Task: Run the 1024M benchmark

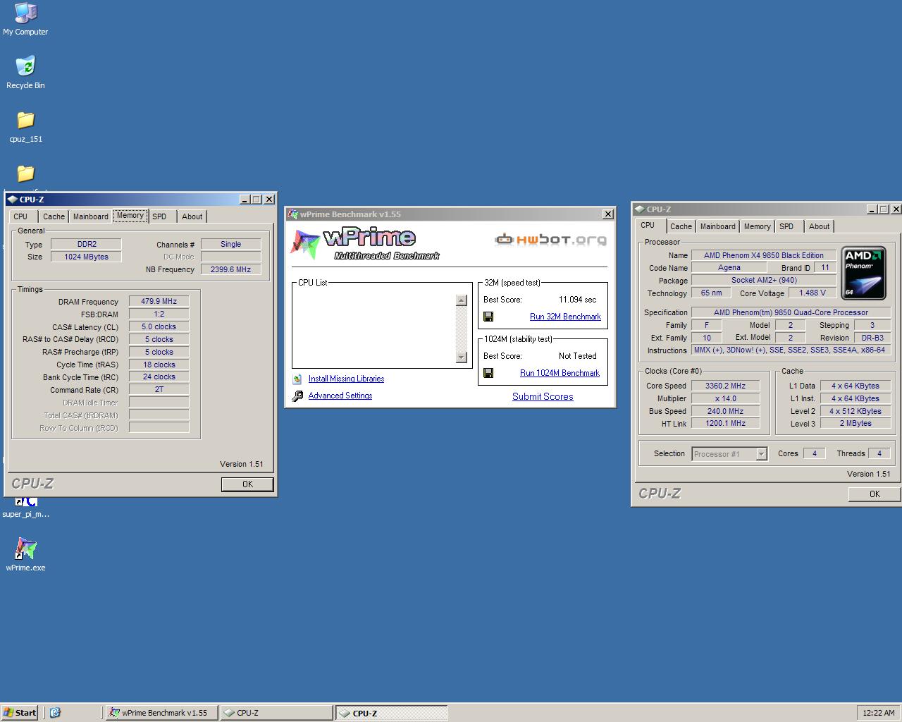Action: click(x=560, y=373)
